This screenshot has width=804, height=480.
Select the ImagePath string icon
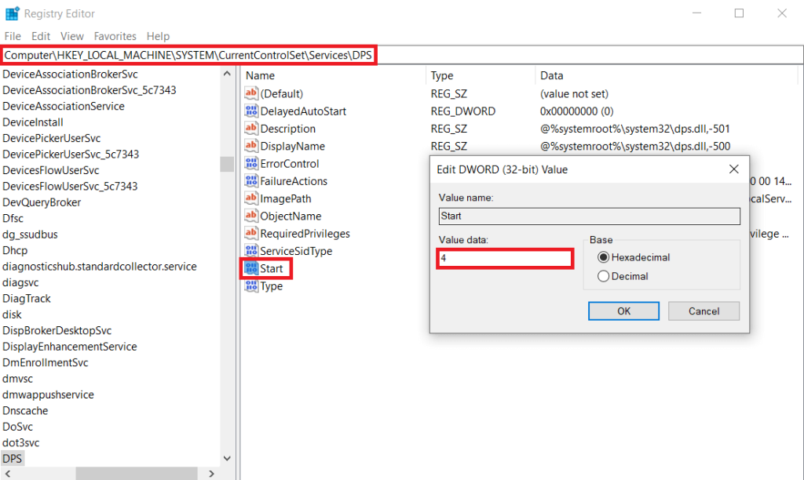[x=250, y=198]
